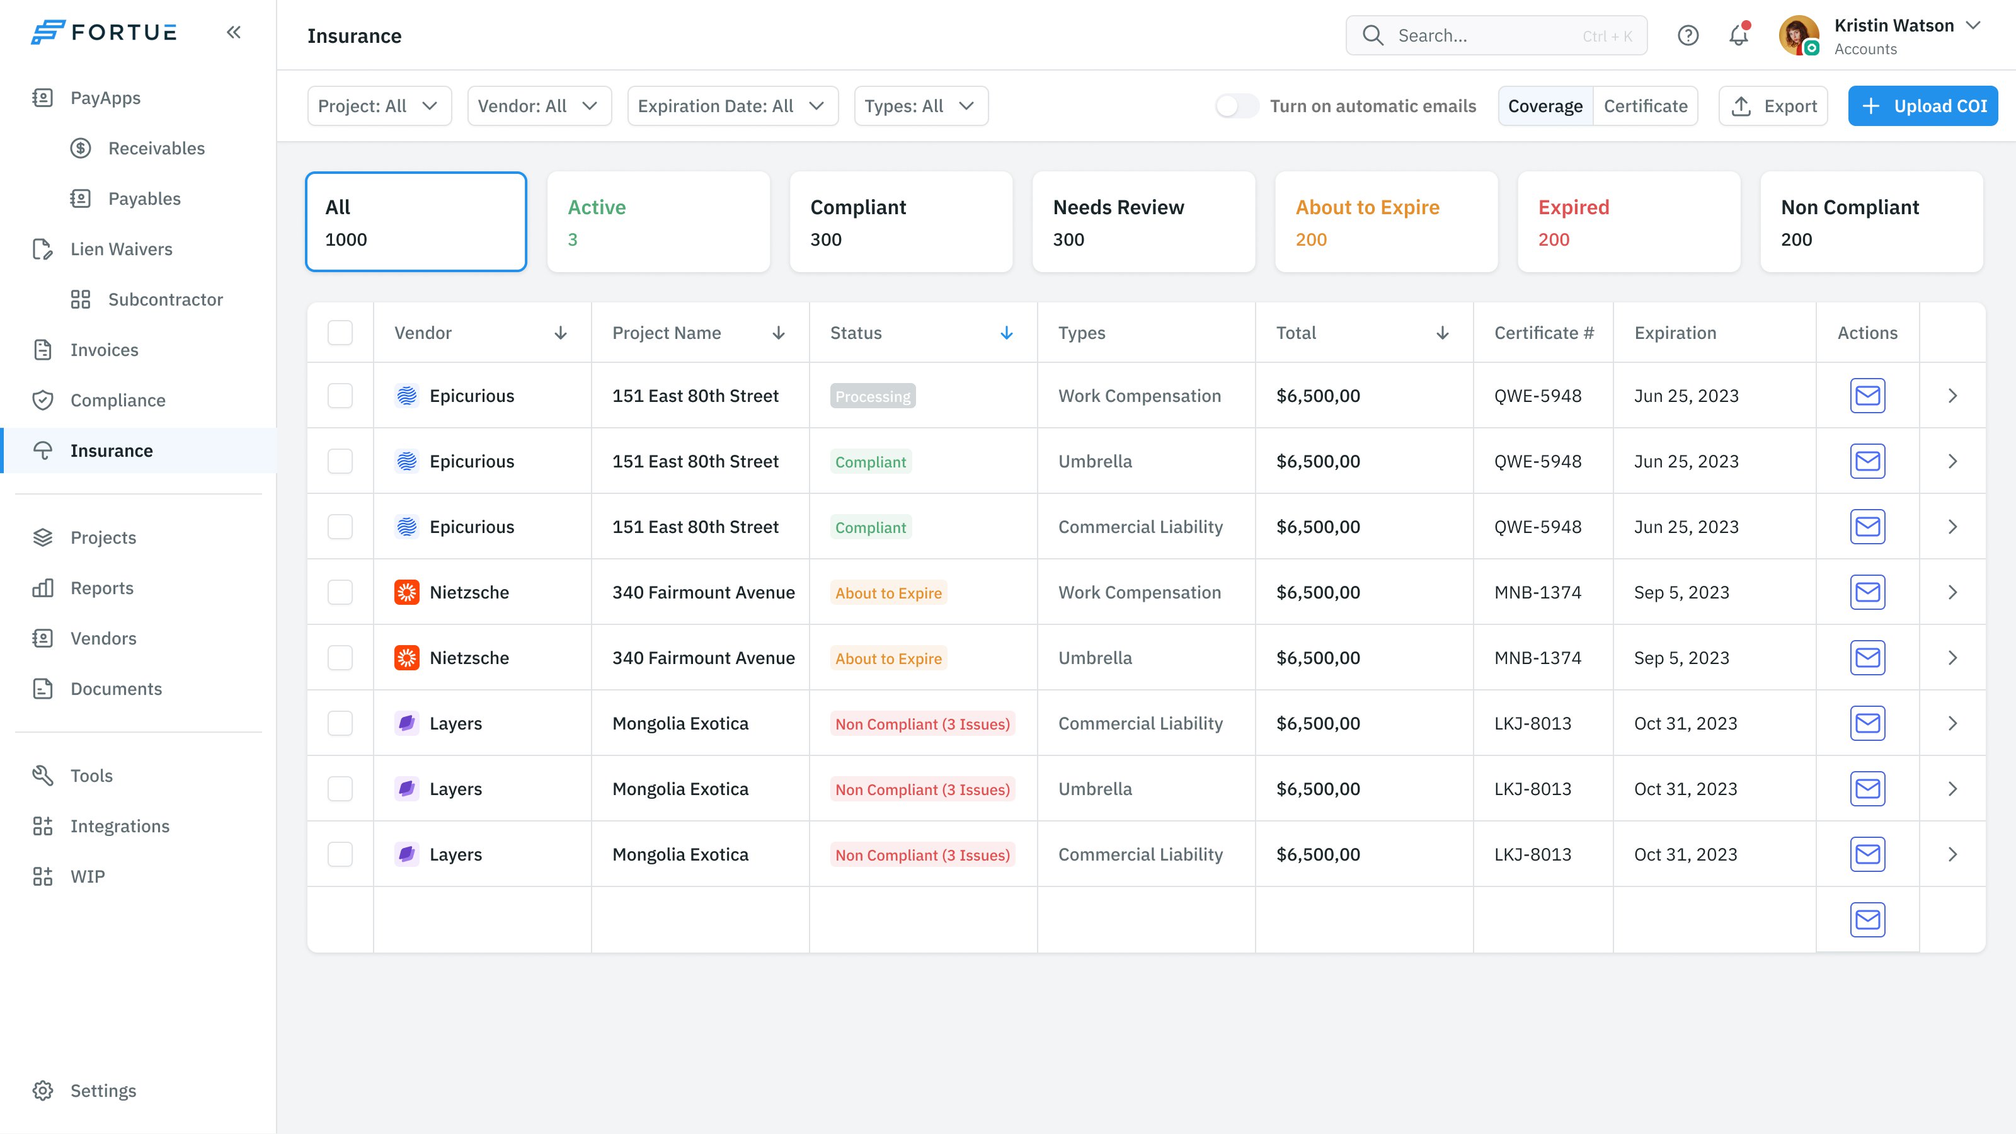Click Kristin Watson's avatar photo
Screen dimensions: 2016x1134
(1799, 35)
